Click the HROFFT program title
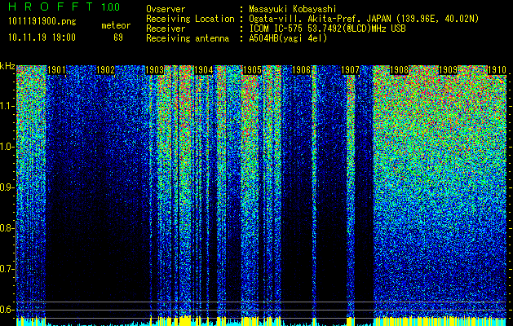513x326 pixels. tap(51, 7)
